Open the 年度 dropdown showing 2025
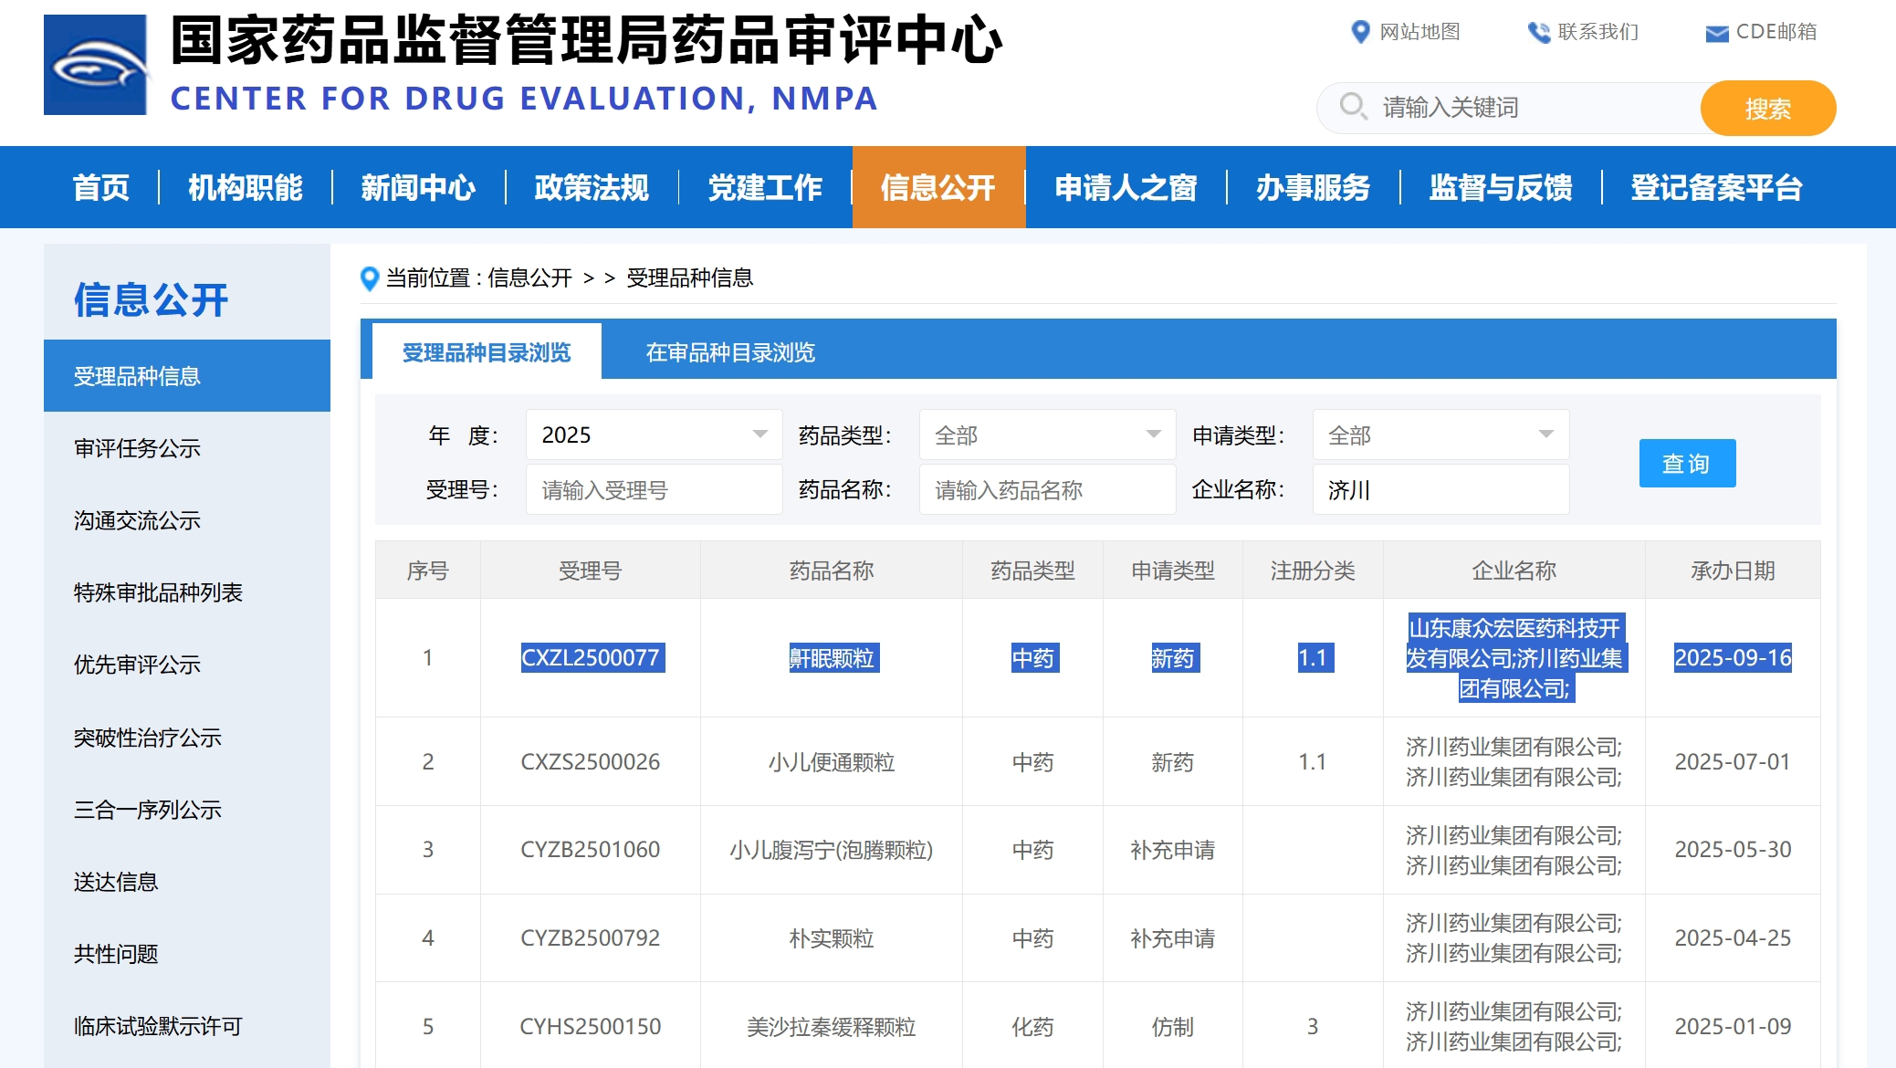Viewport: 1896px width, 1068px height. tap(654, 435)
